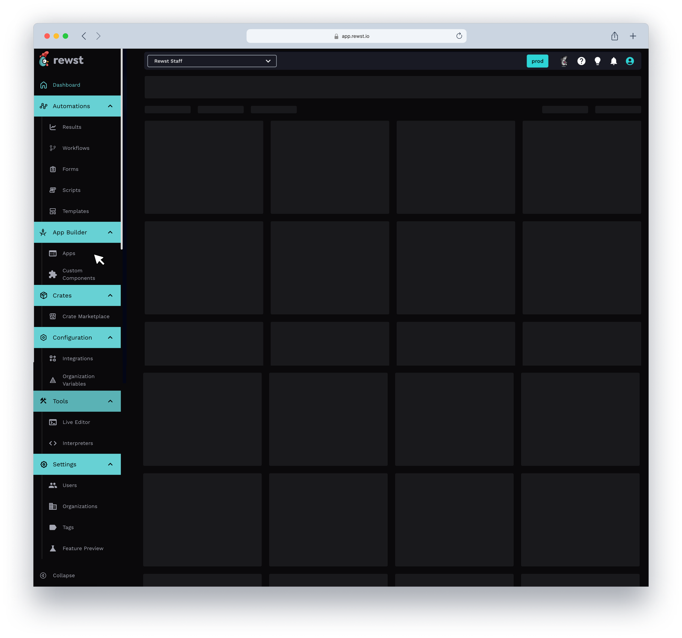Open the notifications bell icon
This screenshot has width=682, height=638.
click(x=613, y=61)
